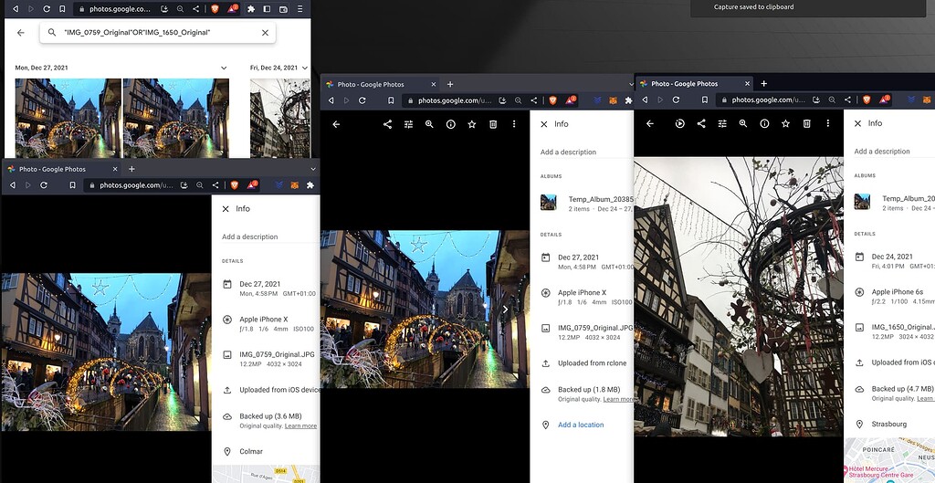Screen dimensions: 935x483
Task: Select the Strasbourg window's Photo - Google Photos tab
Action: (x=692, y=83)
